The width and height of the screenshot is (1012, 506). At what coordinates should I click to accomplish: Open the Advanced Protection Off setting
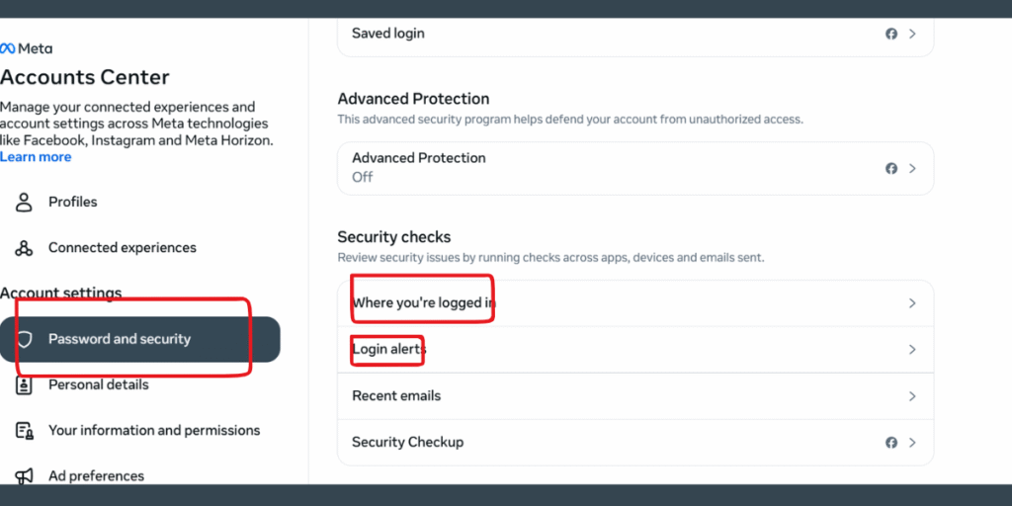[635, 168]
